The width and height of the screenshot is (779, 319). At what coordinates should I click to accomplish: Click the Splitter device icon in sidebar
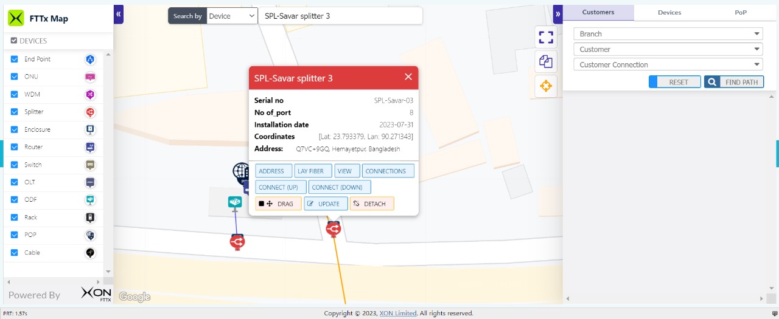click(x=90, y=112)
